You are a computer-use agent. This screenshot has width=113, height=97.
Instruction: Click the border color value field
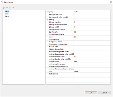tap(91, 32)
